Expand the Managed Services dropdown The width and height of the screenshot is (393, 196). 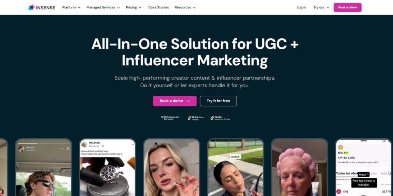pos(103,8)
